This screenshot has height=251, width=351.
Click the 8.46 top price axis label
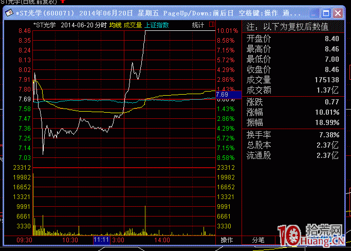pyautogui.click(x=25, y=31)
